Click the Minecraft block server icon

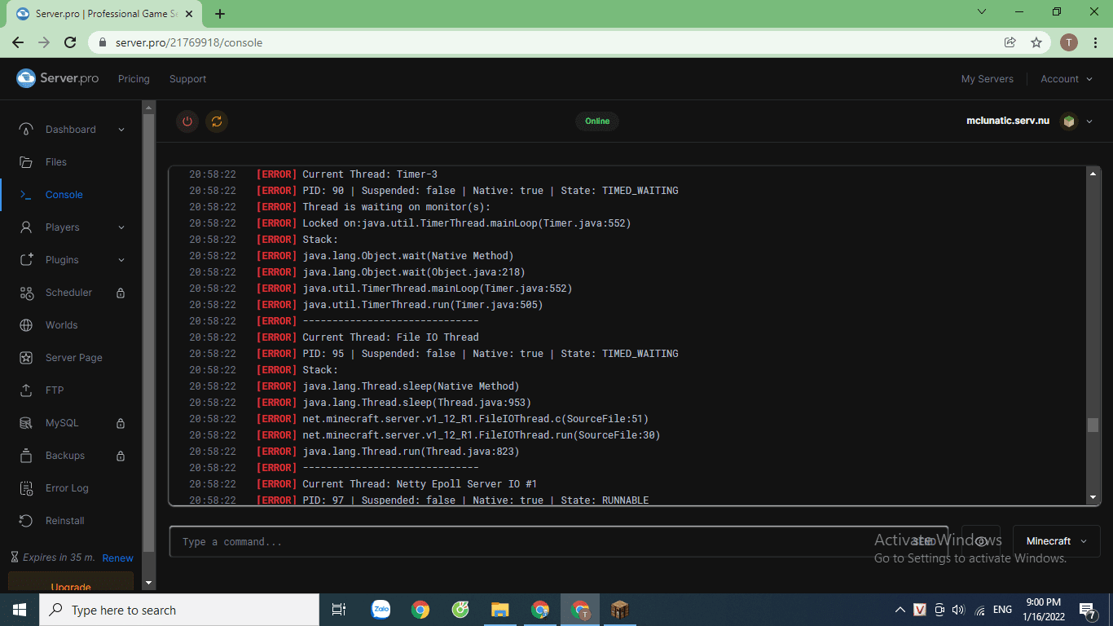[x=1068, y=121]
